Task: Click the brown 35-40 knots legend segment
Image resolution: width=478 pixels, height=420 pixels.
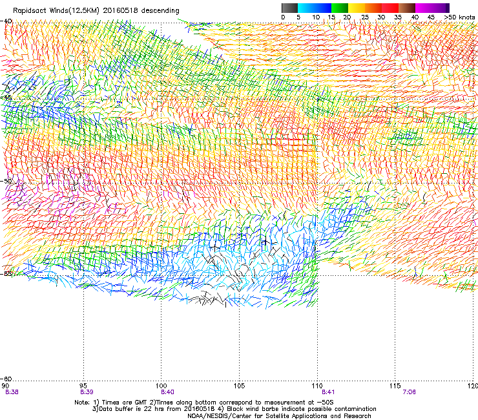Action: pyautogui.click(x=407, y=8)
